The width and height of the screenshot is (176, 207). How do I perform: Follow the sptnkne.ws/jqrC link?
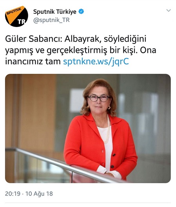(96, 62)
